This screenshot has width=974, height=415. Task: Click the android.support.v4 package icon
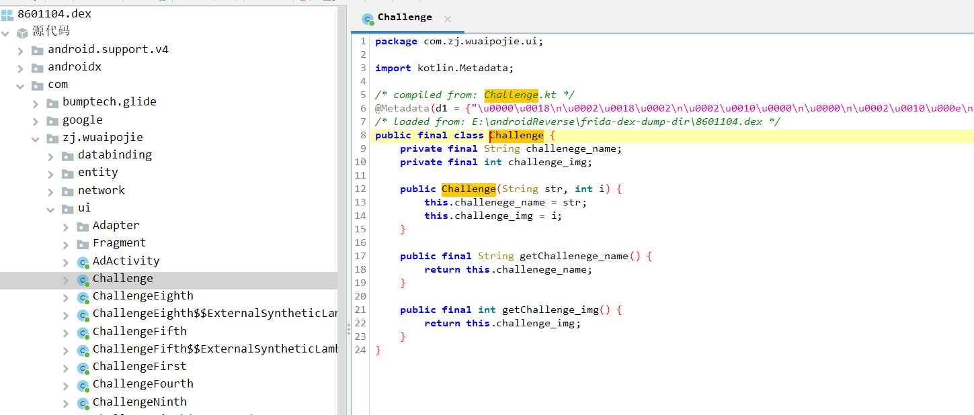click(38, 50)
